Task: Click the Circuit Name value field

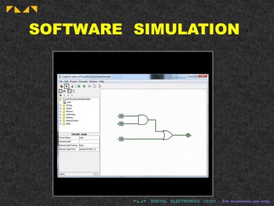Action: click(x=89, y=138)
